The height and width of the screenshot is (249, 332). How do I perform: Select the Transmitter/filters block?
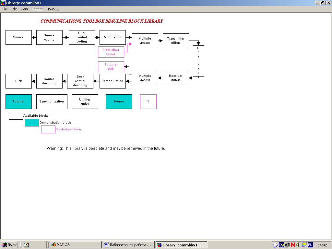(176, 41)
